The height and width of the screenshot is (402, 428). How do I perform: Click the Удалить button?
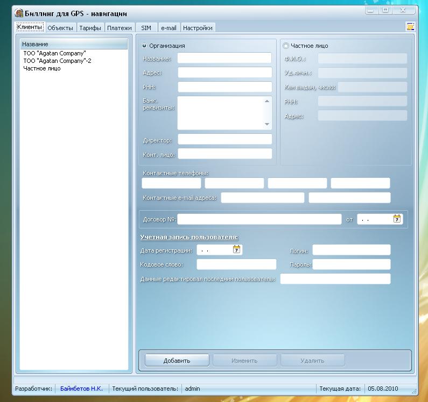[x=313, y=361]
